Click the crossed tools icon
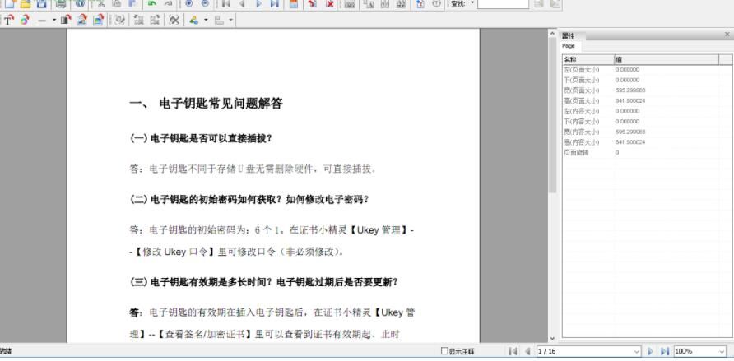Screen dimensions: 734x361 click(x=174, y=20)
